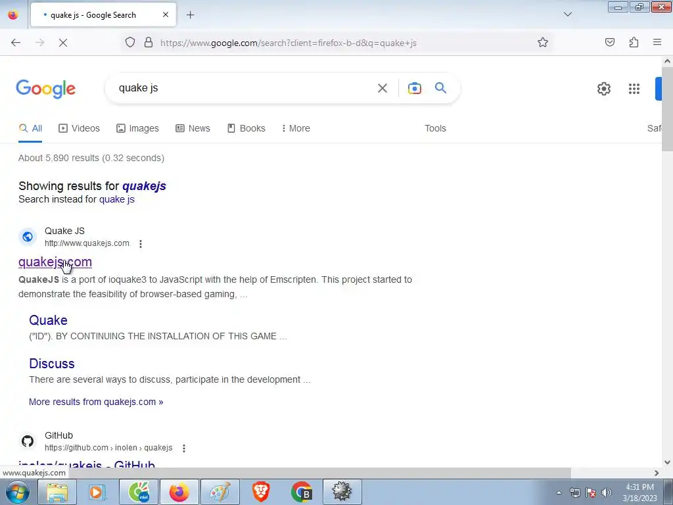The width and height of the screenshot is (673, 505).
Task: Open the tracking protection shield
Action: 130,42
